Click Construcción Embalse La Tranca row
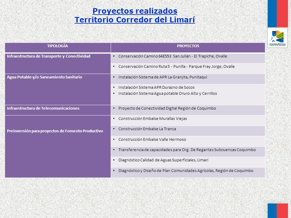Screen dimensions: 291x218 tap(188, 131)
